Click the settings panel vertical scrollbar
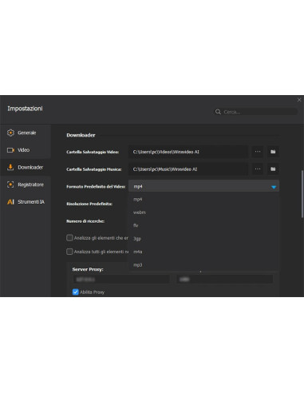 302,194
